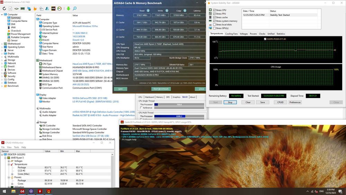The width and height of the screenshot is (346, 195).
Task: Click the user/person icon in AIDA64 toolbar
Action: (47, 9)
